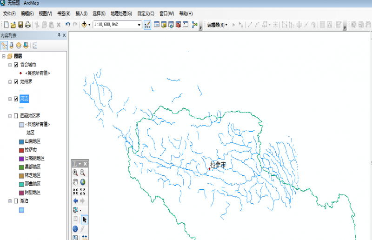Open the 选择(S) menu
372x240 pixels.
tap(99, 13)
